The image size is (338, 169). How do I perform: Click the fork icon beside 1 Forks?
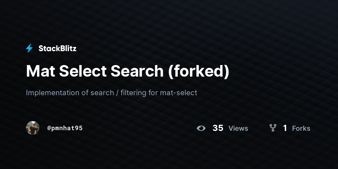click(x=273, y=128)
